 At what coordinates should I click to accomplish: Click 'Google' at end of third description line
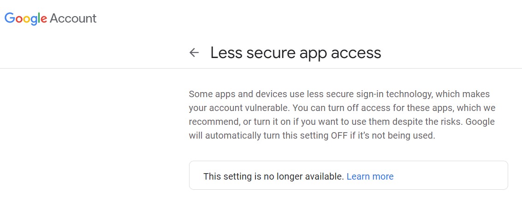click(480, 122)
